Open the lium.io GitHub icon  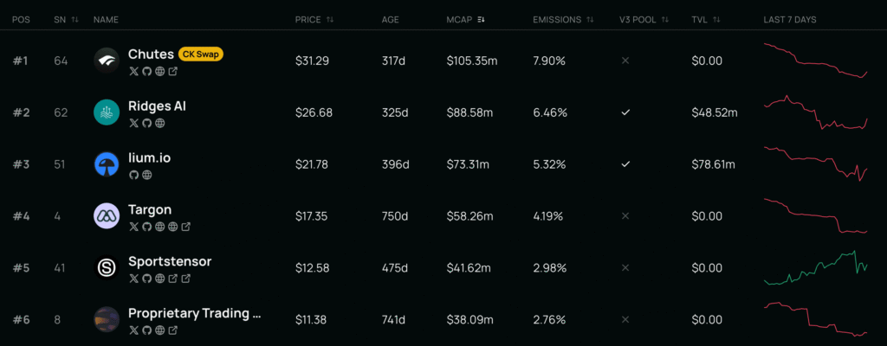133,175
